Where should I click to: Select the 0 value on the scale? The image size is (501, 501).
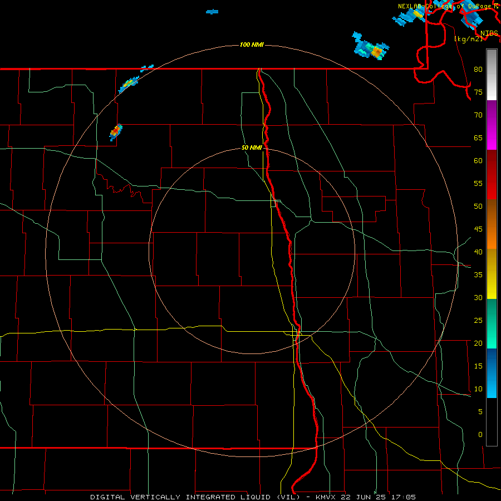(x=480, y=435)
